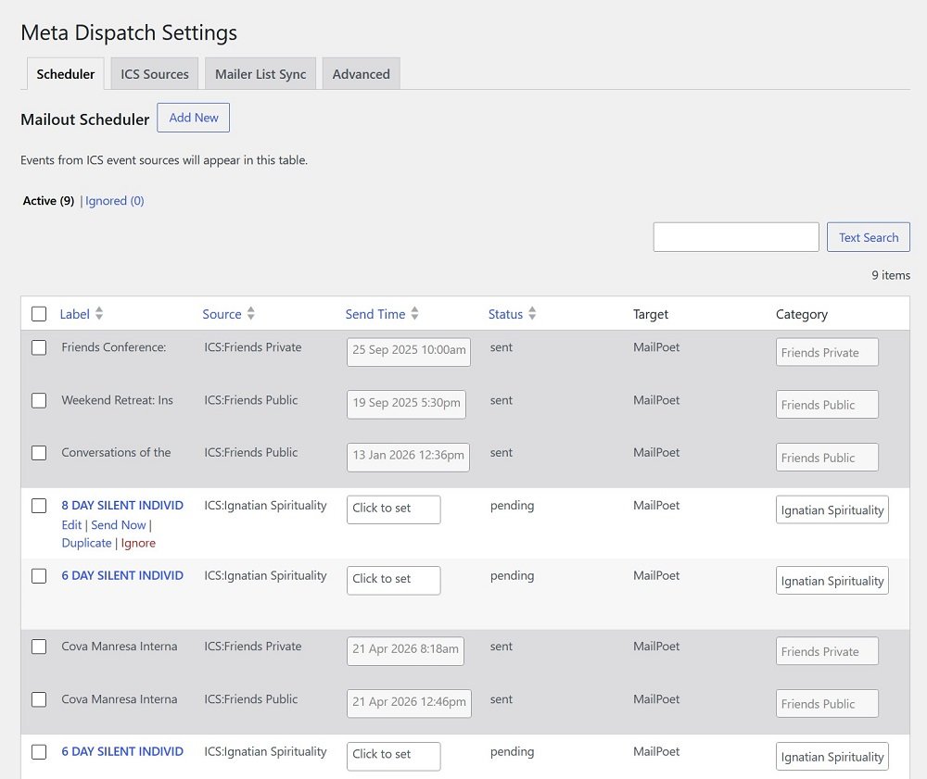Image resolution: width=927 pixels, height=779 pixels.
Task: Click the Text Search button
Action: (x=869, y=237)
